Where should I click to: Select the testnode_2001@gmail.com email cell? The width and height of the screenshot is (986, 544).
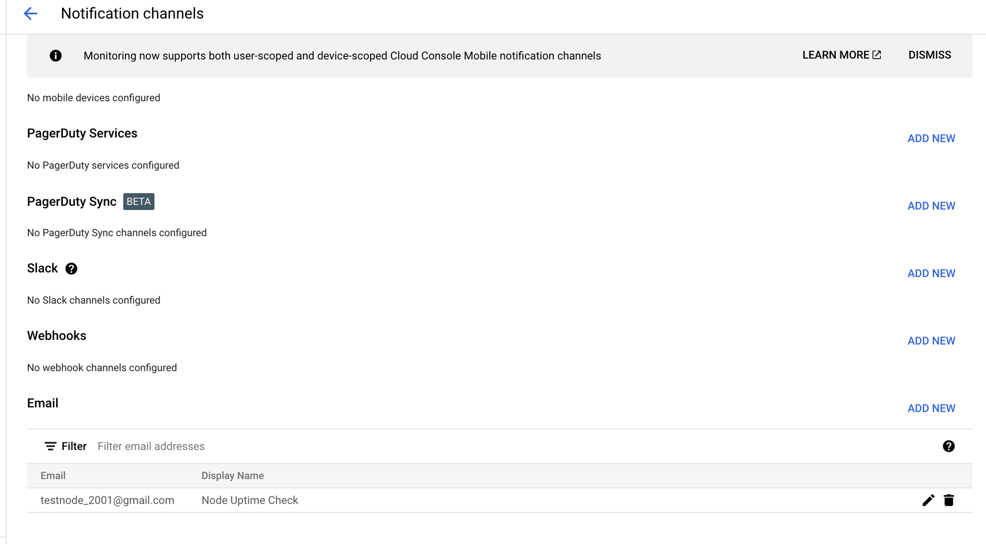[x=107, y=500]
